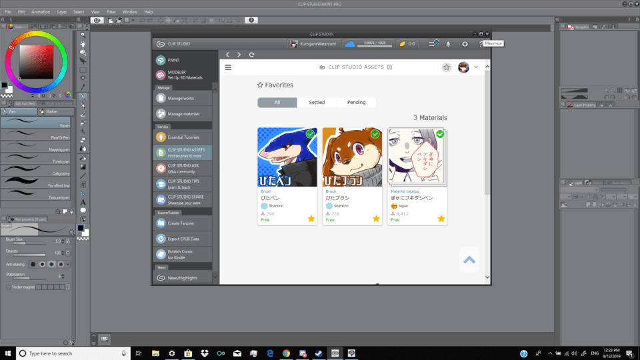The height and width of the screenshot is (360, 640).
Task: Open the Animation menu
Action: pos(41,12)
